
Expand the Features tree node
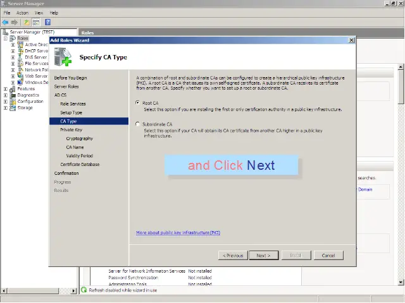click(6, 89)
